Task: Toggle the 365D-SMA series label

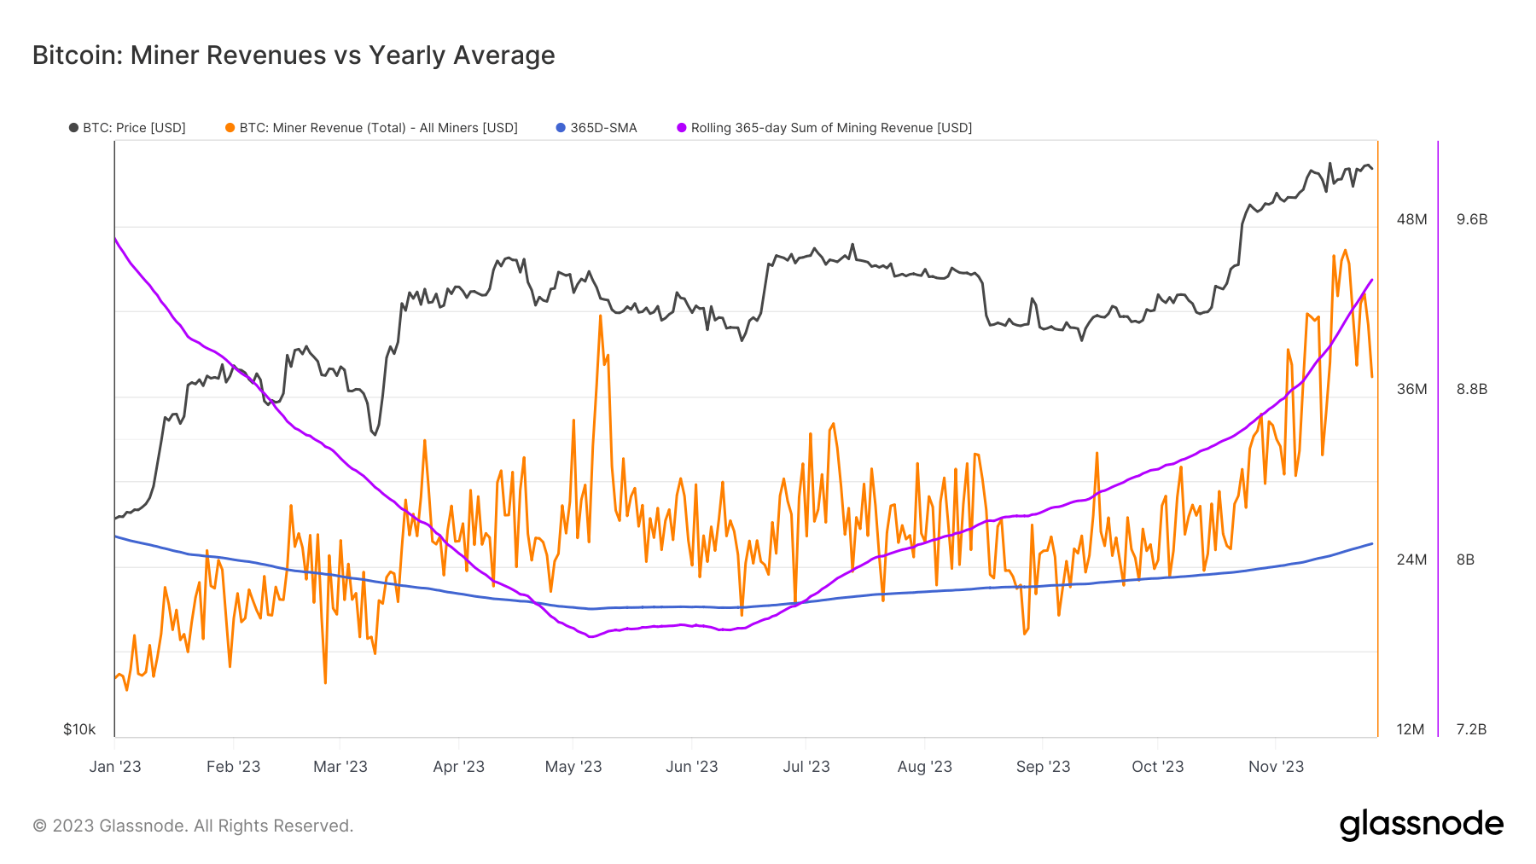Action: coord(603,128)
